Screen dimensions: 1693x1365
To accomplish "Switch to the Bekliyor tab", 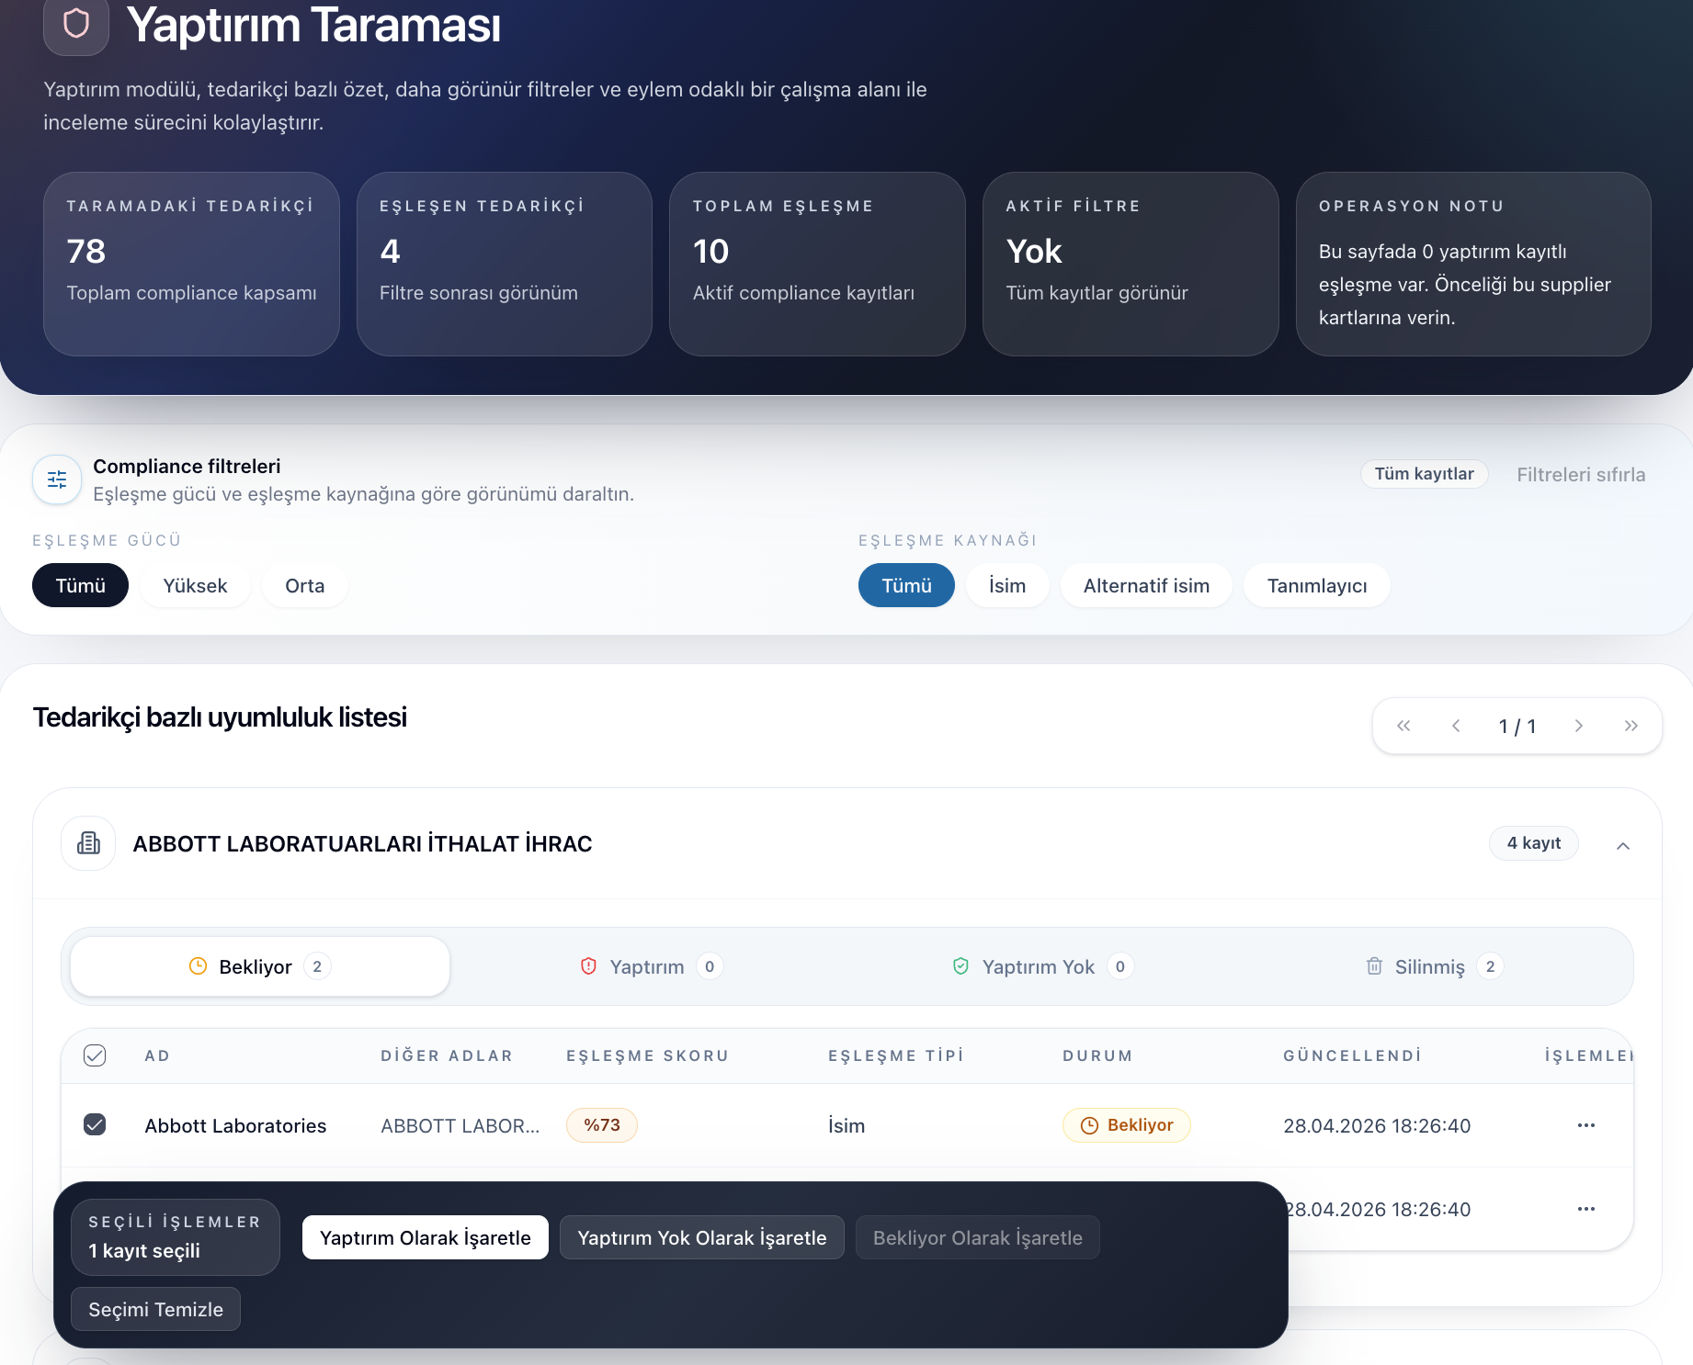I will pyautogui.click(x=260, y=966).
